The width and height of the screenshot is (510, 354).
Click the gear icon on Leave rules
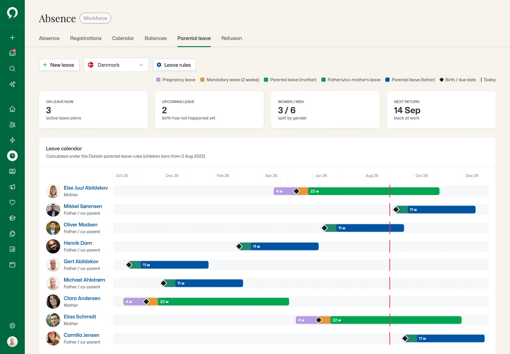[159, 65]
